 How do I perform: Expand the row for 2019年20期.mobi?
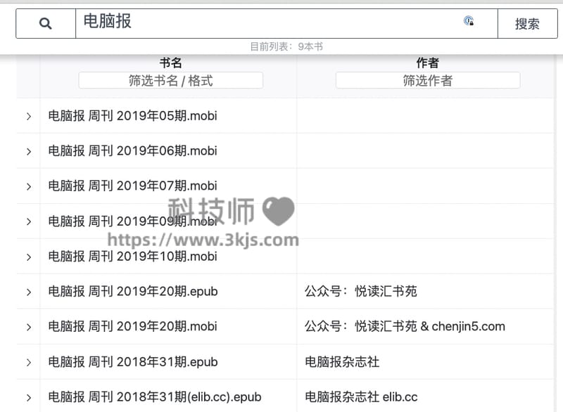tap(29, 327)
